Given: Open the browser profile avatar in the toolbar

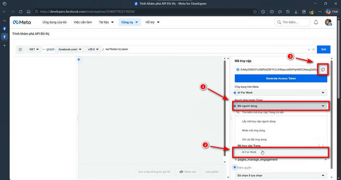Looking at the screenshot, I should point(312,12).
